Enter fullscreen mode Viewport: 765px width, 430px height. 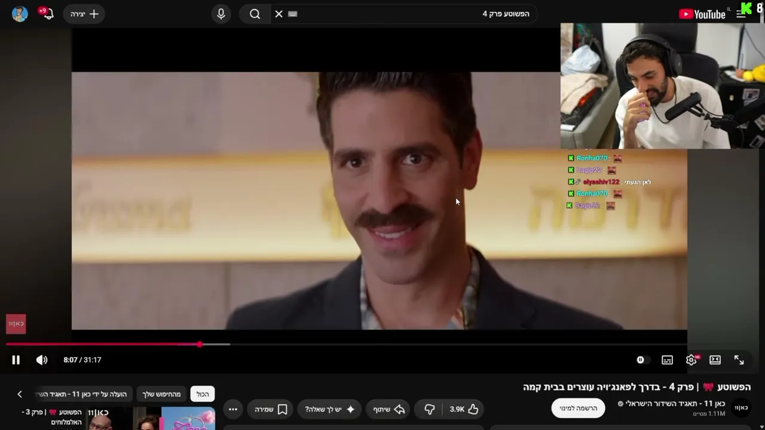pos(739,360)
